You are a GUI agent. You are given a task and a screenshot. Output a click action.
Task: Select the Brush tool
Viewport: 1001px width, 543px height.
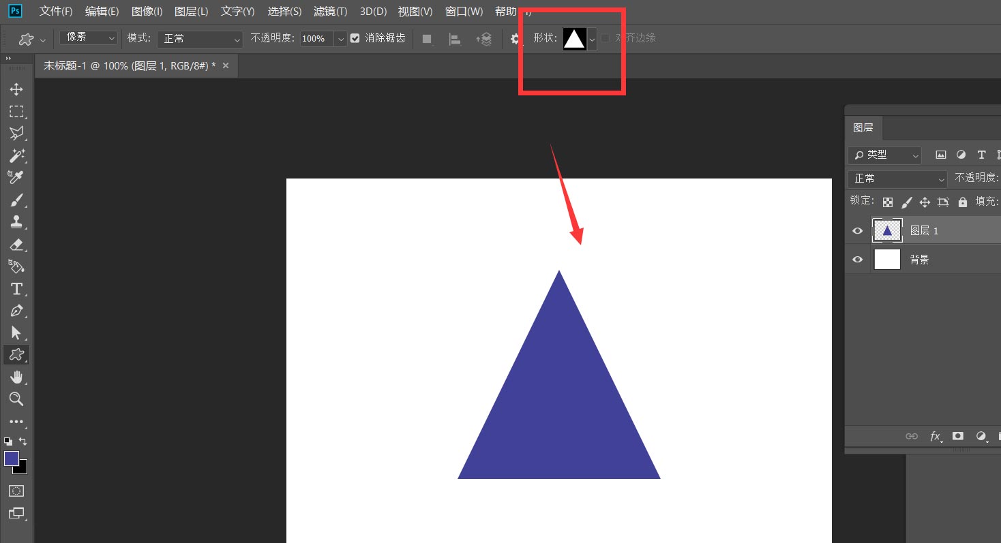(16, 200)
